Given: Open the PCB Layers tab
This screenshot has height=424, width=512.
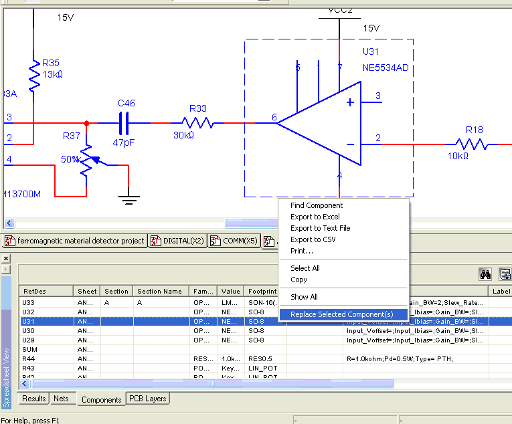Looking at the screenshot, I should point(147,399).
